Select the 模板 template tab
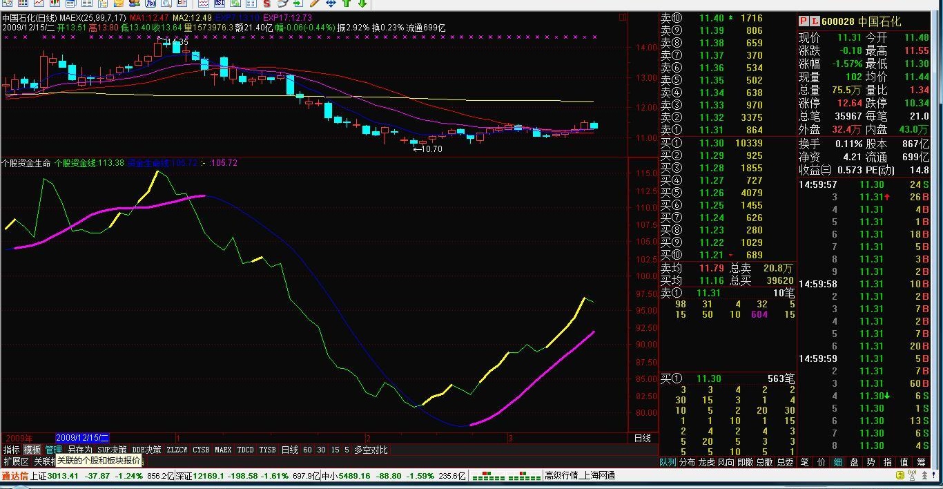This screenshot has width=943, height=489. (32, 450)
